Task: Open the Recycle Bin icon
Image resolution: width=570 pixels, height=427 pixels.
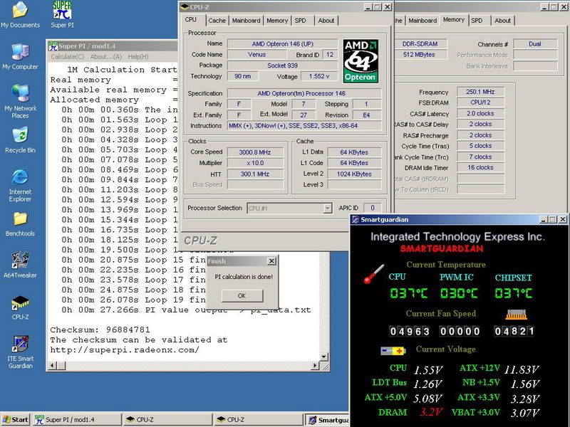Action: pyautogui.click(x=20, y=136)
